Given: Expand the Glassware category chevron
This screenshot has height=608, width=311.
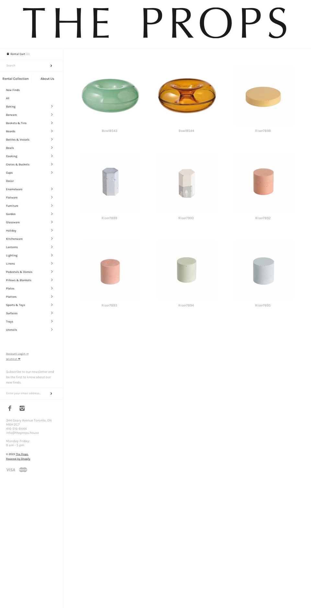Looking at the screenshot, I should coord(52,222).
